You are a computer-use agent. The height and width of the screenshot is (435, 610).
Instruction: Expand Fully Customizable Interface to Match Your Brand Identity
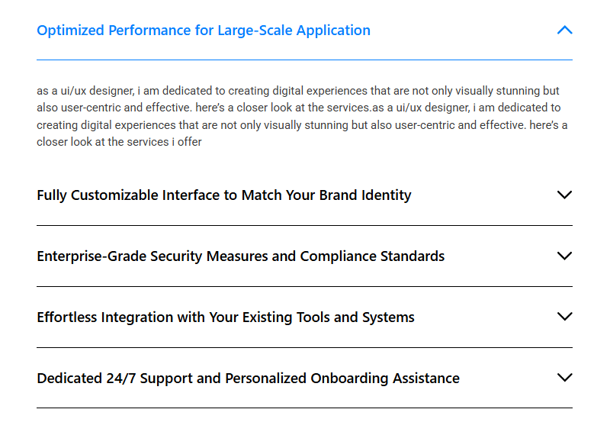[223, 195]
